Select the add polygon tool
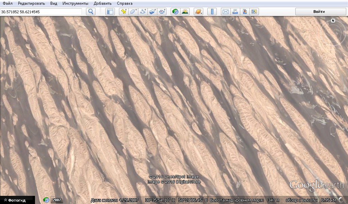The width and height of the screenshot is (348, 204). pyautogui.click(x=133, y=12)
